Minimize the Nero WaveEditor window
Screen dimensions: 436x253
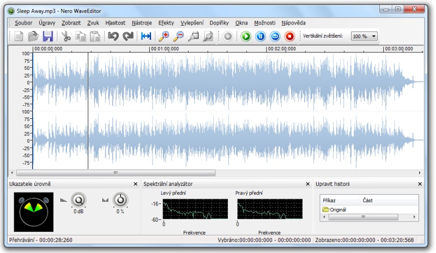tap(386, 9)
